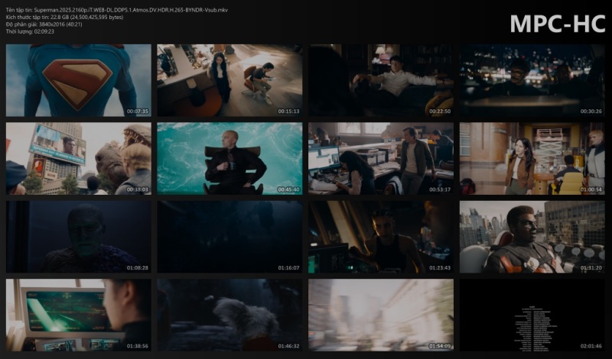
Task: Open the thumbnail at 01:46:32
Action: [x=229, y=315]
